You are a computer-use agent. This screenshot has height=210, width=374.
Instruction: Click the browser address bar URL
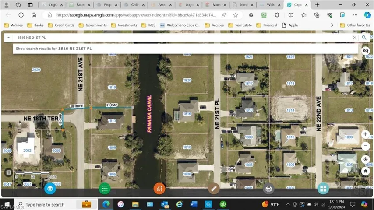(x=136, y=15)
